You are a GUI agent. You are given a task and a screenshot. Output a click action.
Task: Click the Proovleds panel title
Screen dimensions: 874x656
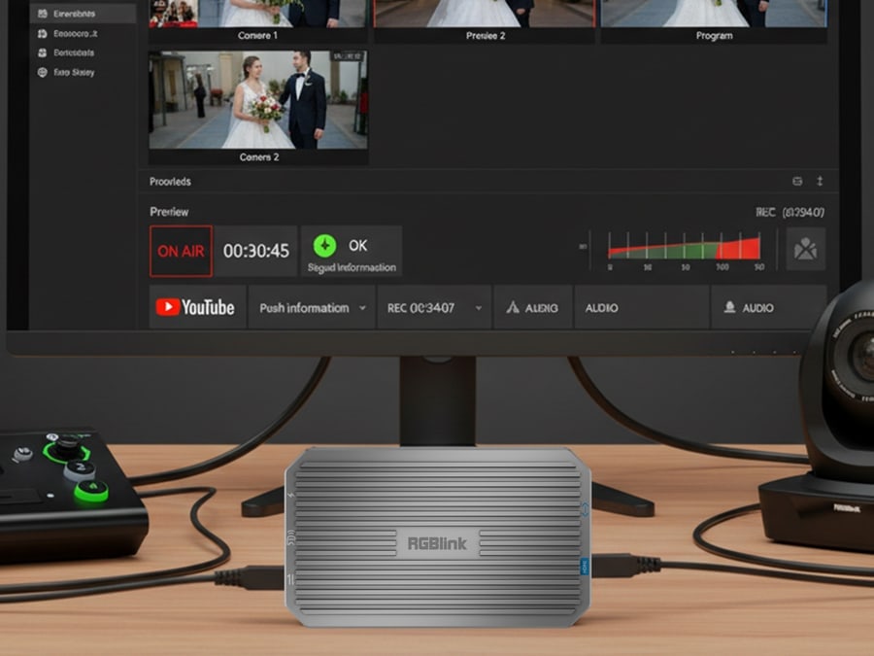170,182
